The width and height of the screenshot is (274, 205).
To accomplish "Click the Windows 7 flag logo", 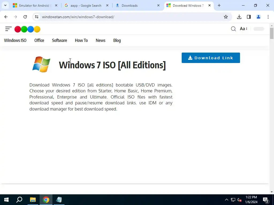I will click(x=41, y=64).
